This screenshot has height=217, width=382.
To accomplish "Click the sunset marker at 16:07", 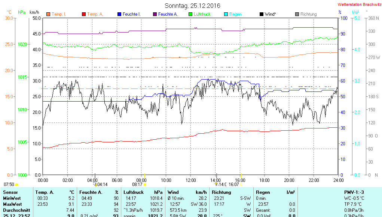I will (x=241, y=184).
